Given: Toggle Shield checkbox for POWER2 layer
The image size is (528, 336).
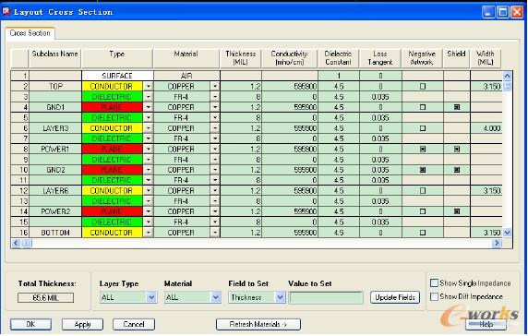Looking at the screenshot, I should click(x=457, y=211).
